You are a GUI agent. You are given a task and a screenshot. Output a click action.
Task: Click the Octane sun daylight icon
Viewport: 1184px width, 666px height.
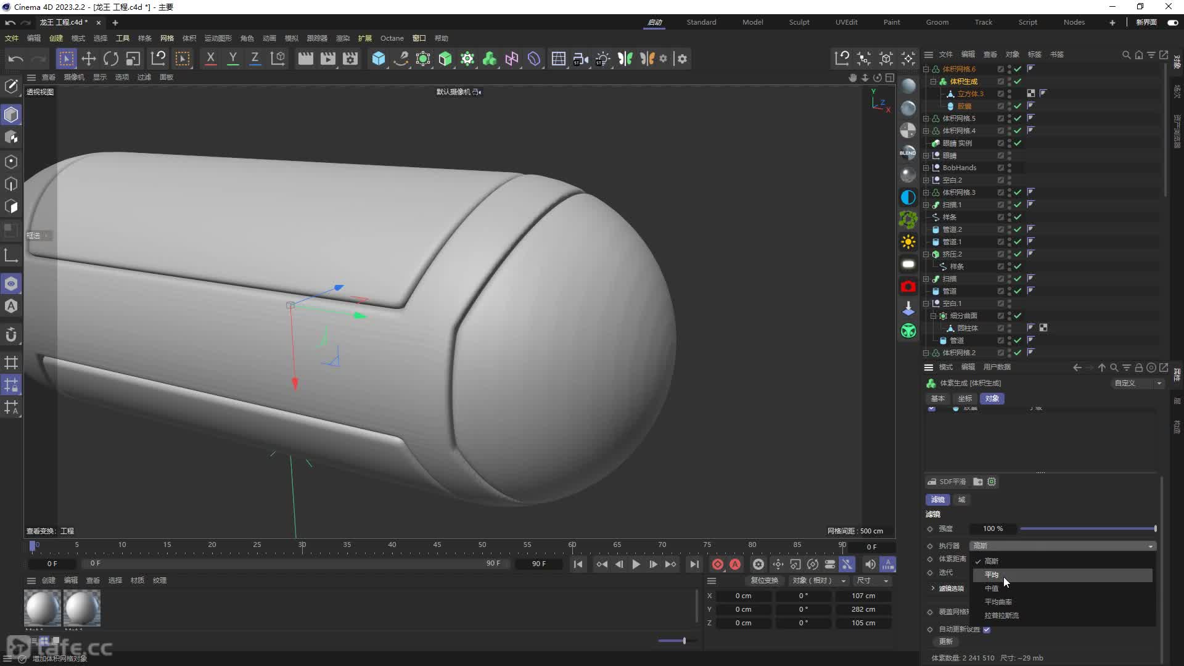pyautogui.click(x=908, y=242)
